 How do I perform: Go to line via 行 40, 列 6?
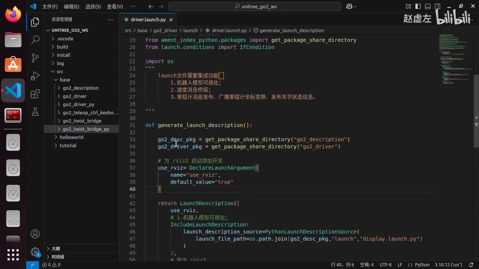pyautogui.click(x=342, y=265)
